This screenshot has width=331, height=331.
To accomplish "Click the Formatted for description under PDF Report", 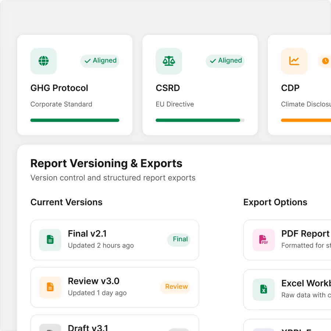I will (306, 246).
